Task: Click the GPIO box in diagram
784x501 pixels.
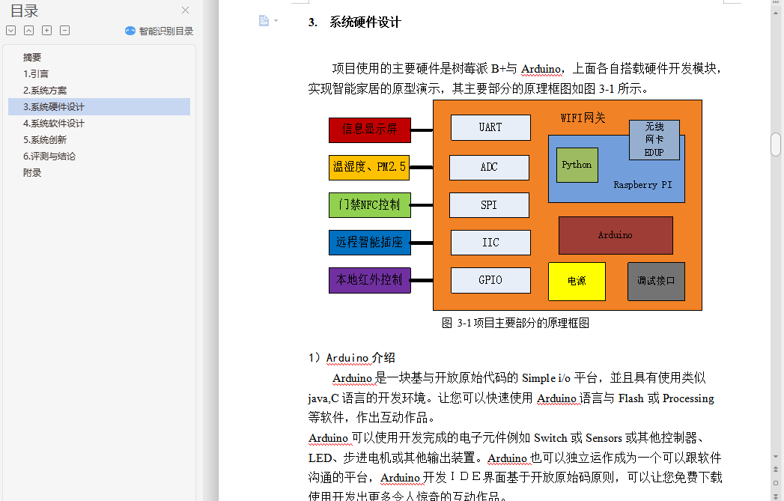Action: pos(490,280)
